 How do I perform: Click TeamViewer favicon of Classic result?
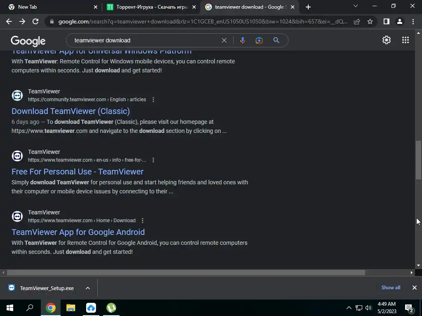17,95
